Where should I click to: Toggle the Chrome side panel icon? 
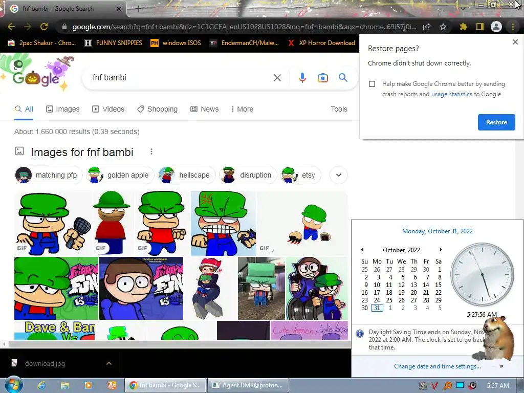click(x=480, y=27)
